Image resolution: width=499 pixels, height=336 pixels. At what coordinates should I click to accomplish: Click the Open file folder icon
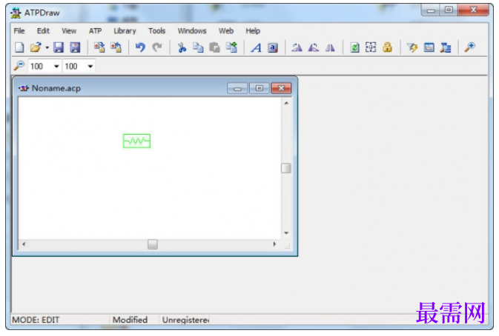click(x=36, y=47)
